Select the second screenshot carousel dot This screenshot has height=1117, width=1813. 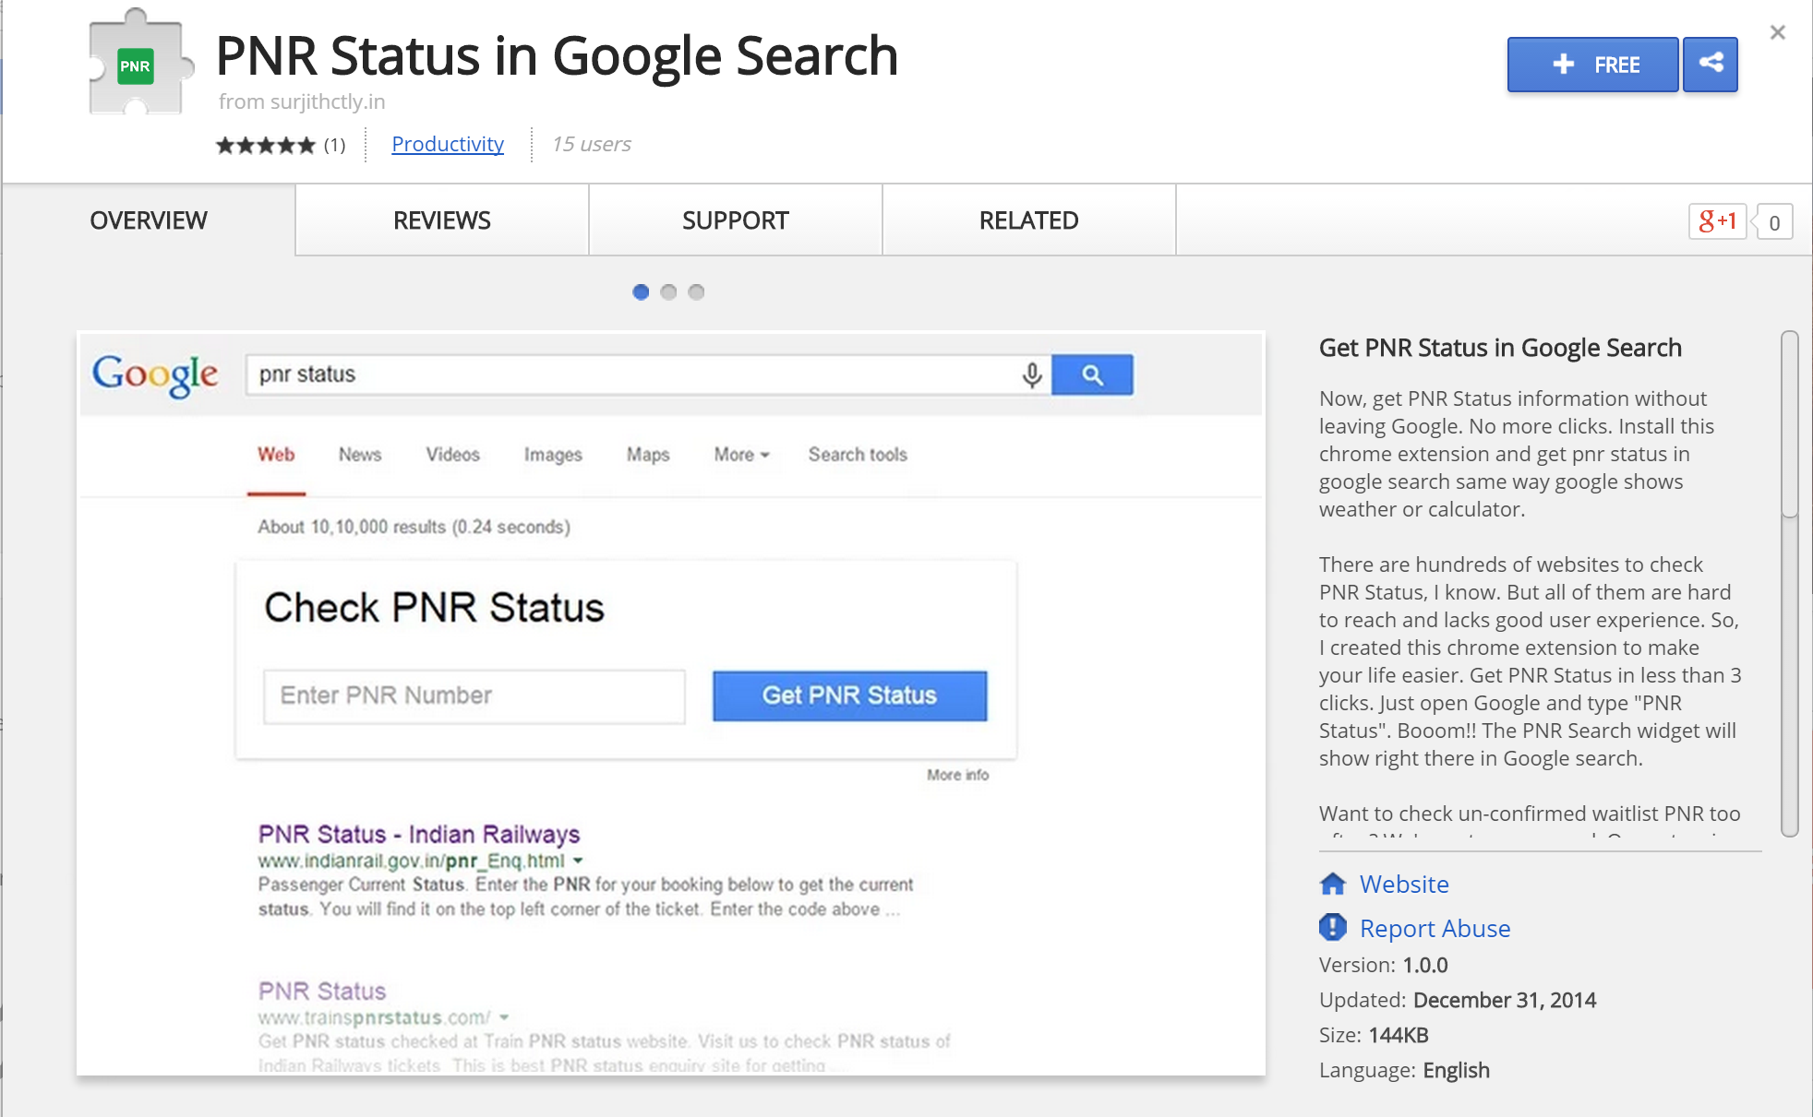(669, 292)
